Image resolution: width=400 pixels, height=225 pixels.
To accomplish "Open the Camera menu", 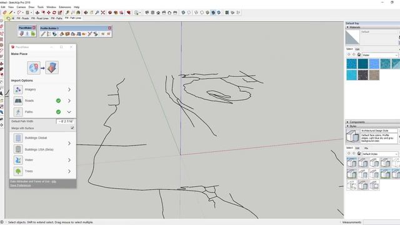I will coord(21,7).
